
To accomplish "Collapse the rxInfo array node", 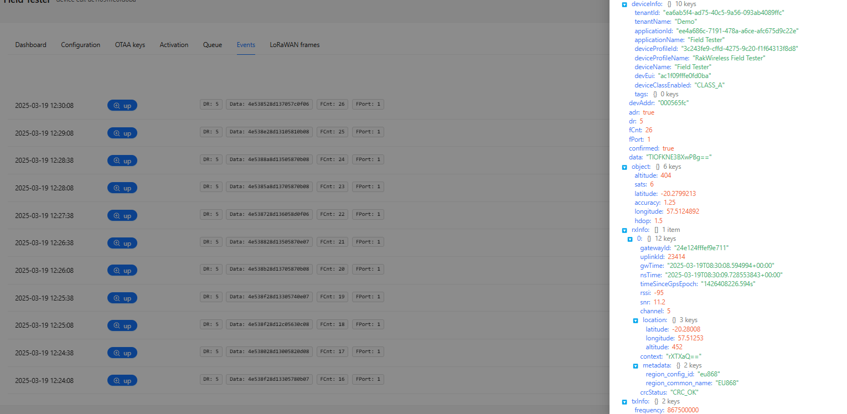I will 624,230.
